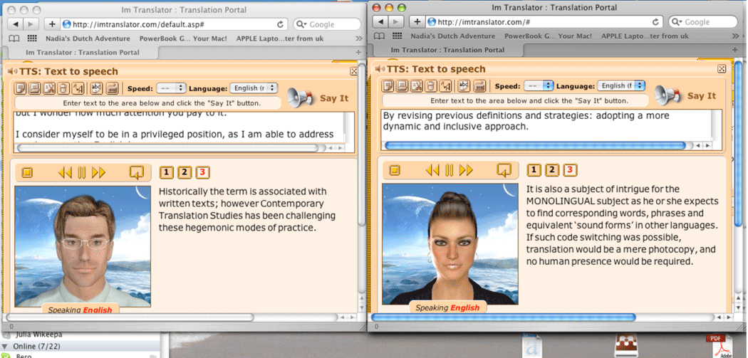The image size is (748, 358).
Task: Open Nadia's Dutch Adventure bookmark in left browser
Action: coord(88,38)
